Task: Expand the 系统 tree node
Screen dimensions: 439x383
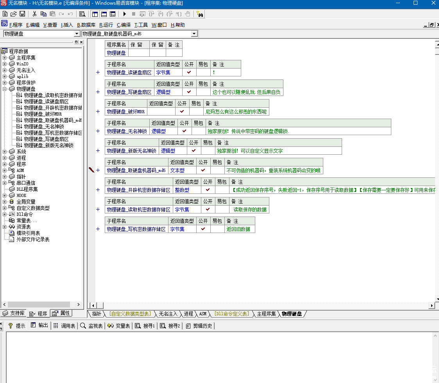Action: (4, 152)
